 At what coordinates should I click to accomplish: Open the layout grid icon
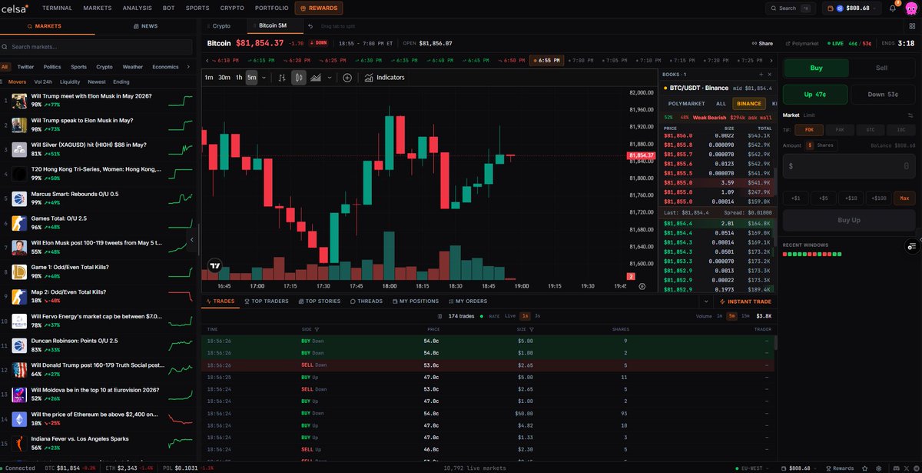[910, 26]
